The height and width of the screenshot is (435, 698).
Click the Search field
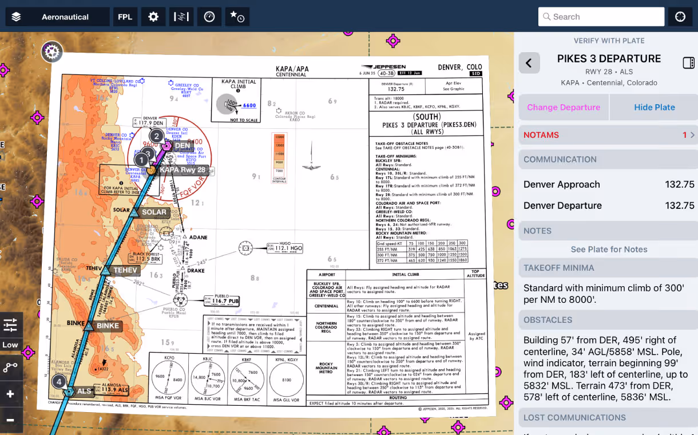[x=601, y=17]
